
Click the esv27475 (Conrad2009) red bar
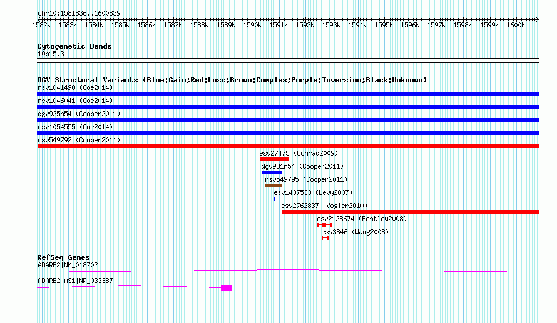[274, 159]
